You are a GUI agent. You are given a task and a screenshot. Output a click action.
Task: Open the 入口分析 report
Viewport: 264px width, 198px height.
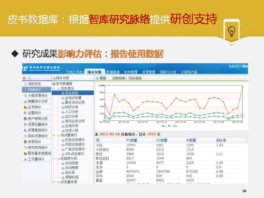coord(70,112)
